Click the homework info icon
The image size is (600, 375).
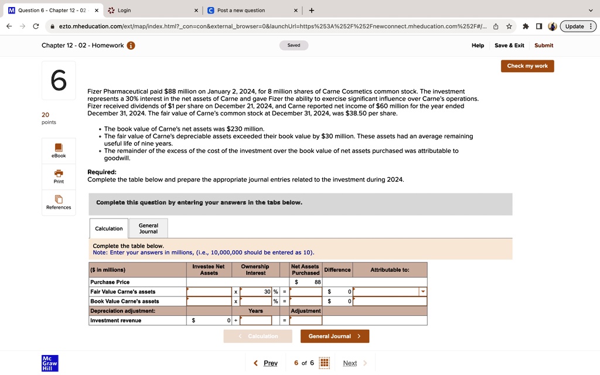(131, 46)
